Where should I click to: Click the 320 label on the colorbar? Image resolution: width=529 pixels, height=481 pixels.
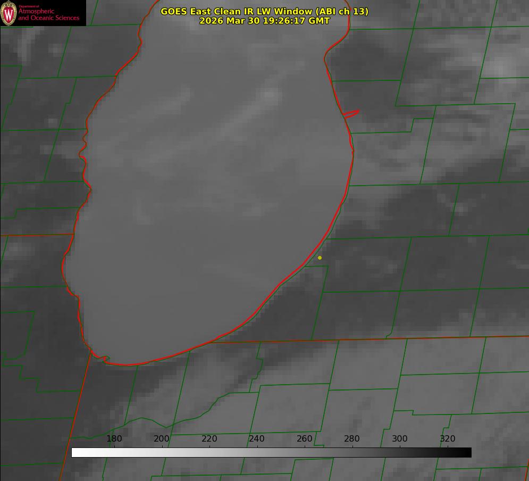point(448,439)
